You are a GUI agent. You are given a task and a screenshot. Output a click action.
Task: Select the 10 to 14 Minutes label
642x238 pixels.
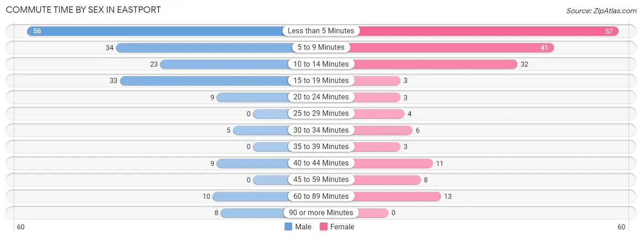pos(321,64)
